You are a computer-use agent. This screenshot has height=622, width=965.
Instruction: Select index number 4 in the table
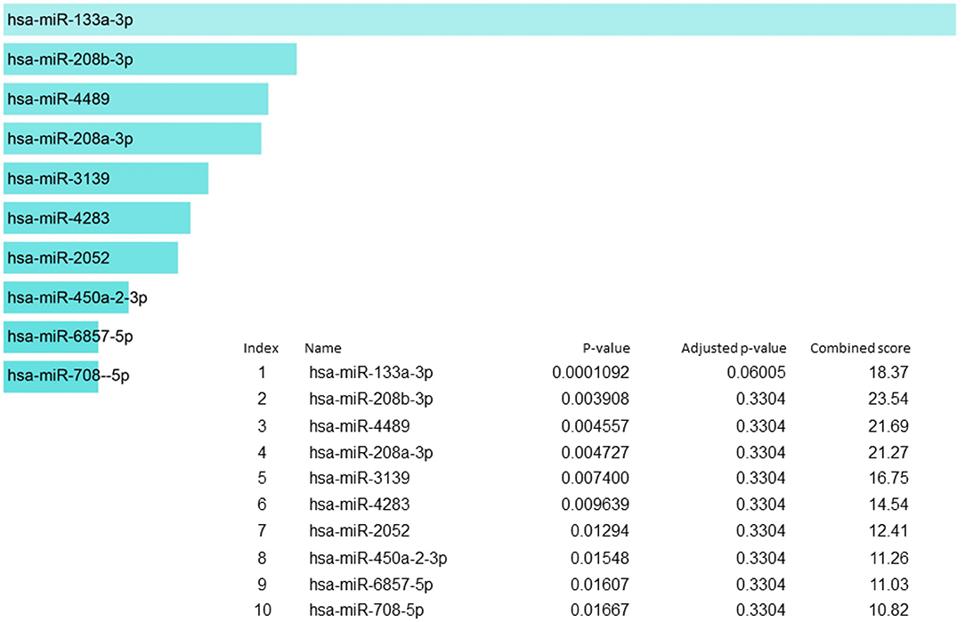coord(263,453)
